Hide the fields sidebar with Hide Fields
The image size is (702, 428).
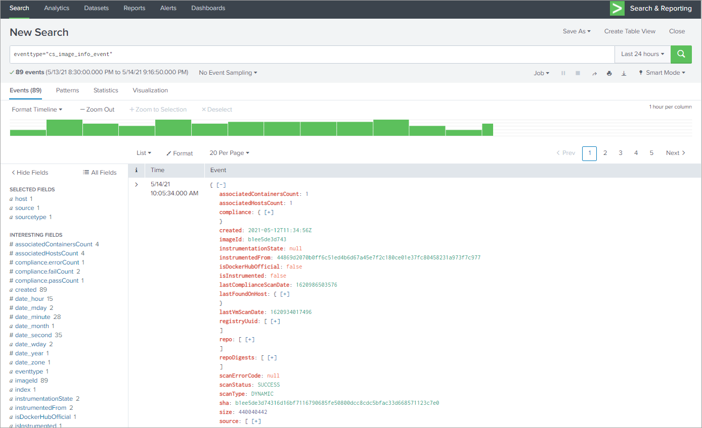(x=29, y=172)
